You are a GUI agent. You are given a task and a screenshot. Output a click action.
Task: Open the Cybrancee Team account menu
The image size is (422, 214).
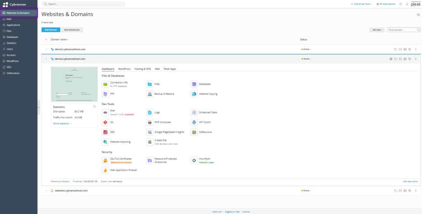click(x=362, y=4)
